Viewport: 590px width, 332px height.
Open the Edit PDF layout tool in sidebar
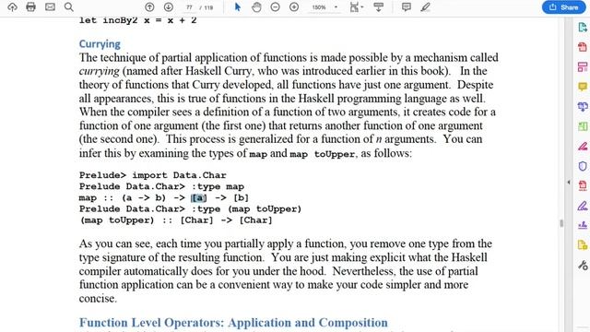tap(582, 67)
